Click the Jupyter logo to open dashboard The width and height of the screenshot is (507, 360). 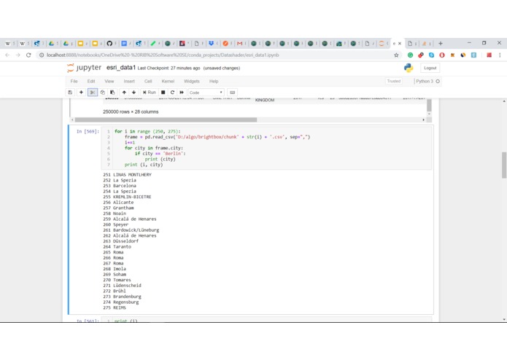pos(85,68)
